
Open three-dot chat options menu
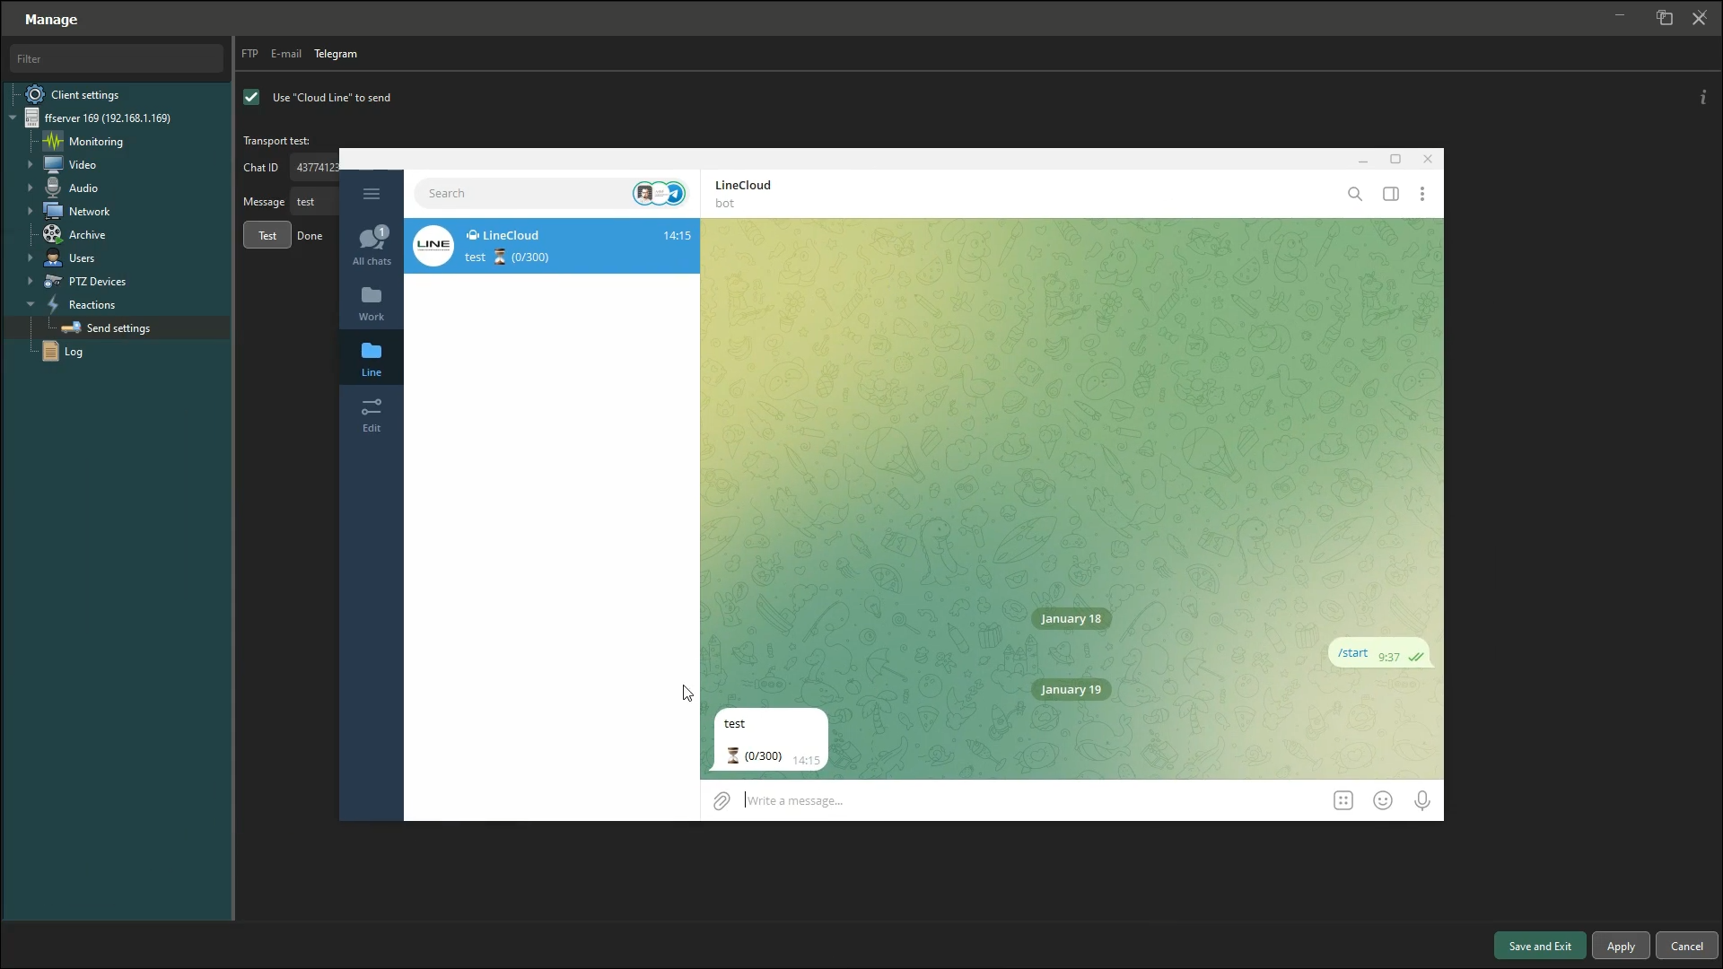tap(1422, 194)
